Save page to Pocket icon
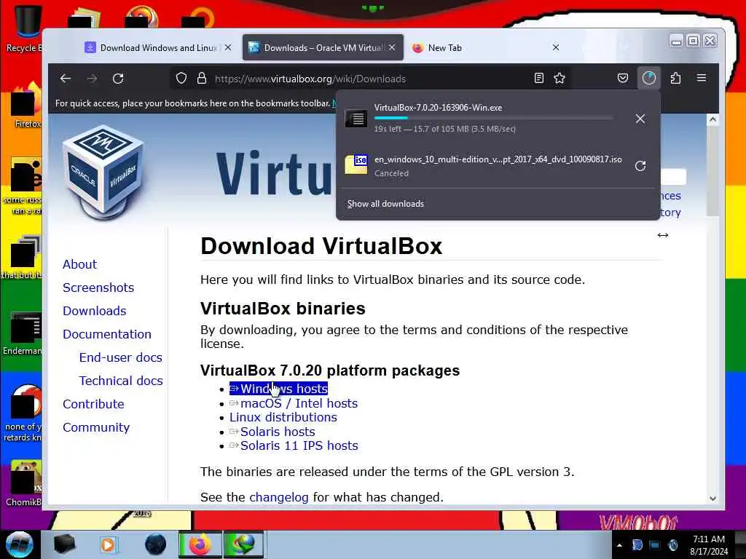 click(623, 78)
